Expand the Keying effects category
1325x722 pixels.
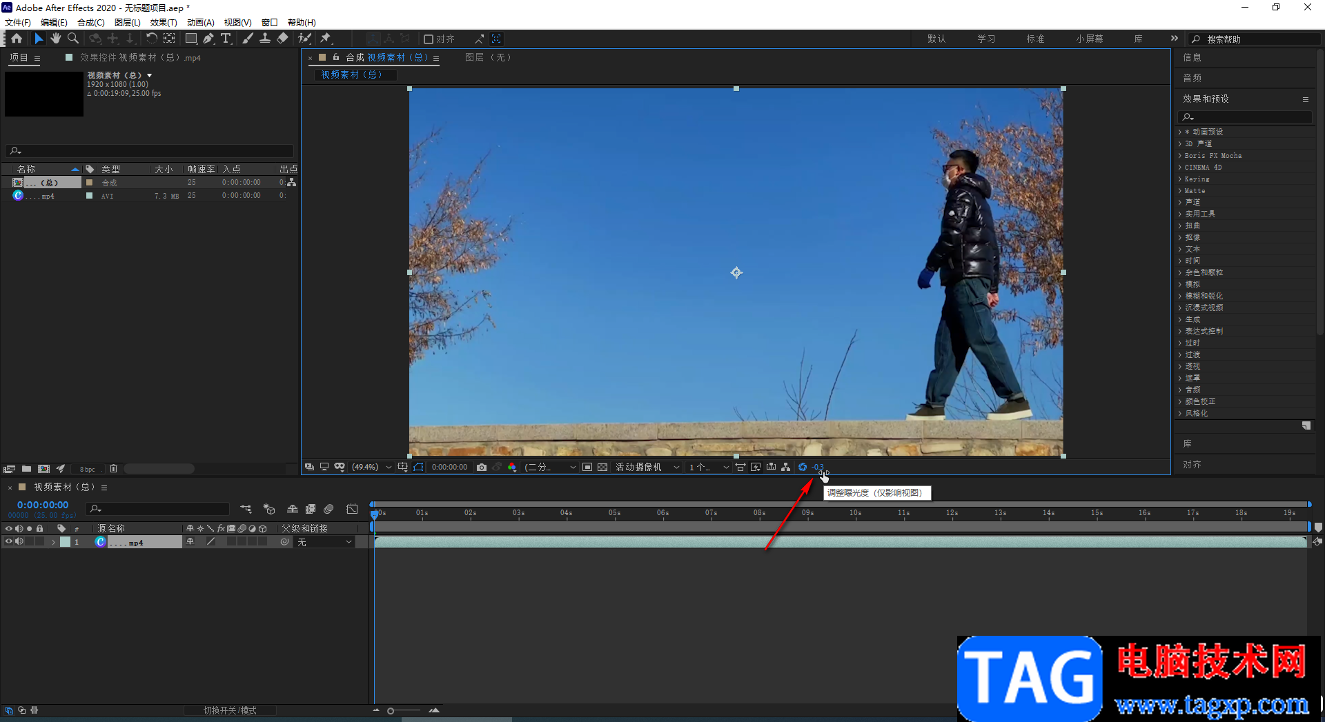(1180, 179)
